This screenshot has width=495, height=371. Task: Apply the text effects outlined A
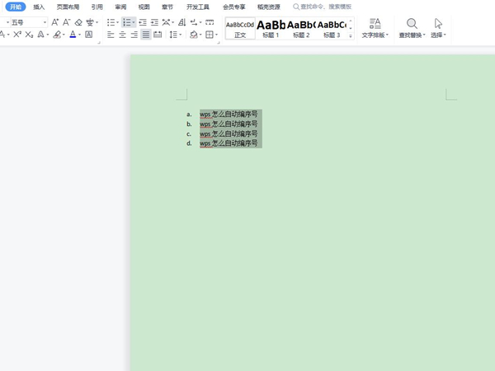tap(40, 35)
